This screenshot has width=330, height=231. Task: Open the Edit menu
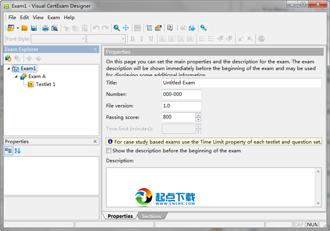24,18
